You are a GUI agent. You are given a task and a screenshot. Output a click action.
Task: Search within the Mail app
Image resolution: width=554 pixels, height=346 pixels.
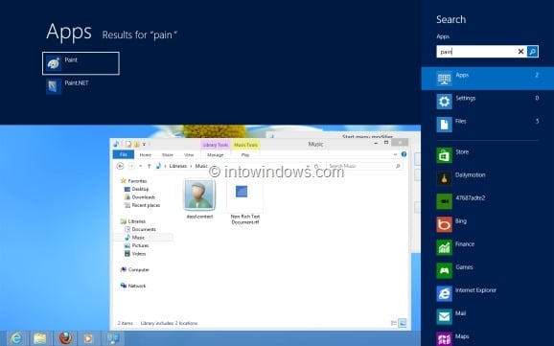pos(488,316)
